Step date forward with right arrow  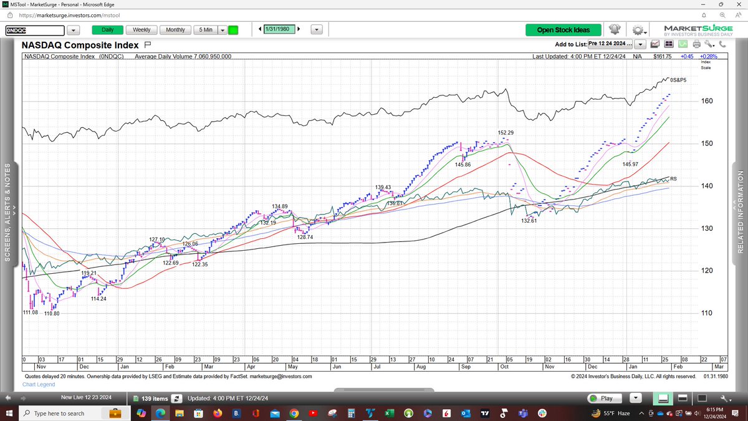click(299, 29)
